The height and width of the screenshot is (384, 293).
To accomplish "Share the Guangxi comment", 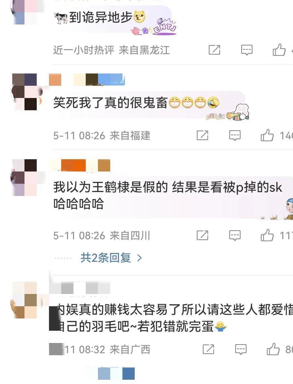I will coord(208,349).
